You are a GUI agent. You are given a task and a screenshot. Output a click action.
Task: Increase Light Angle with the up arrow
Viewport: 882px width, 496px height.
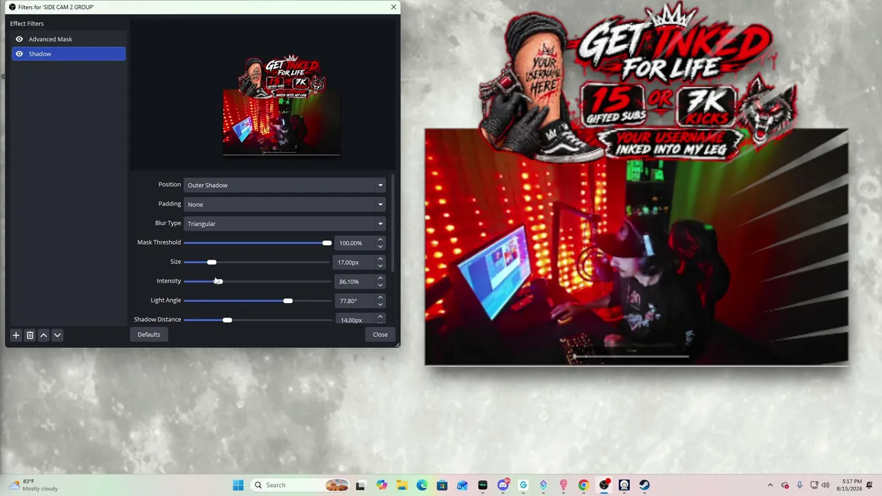(380, 298)
